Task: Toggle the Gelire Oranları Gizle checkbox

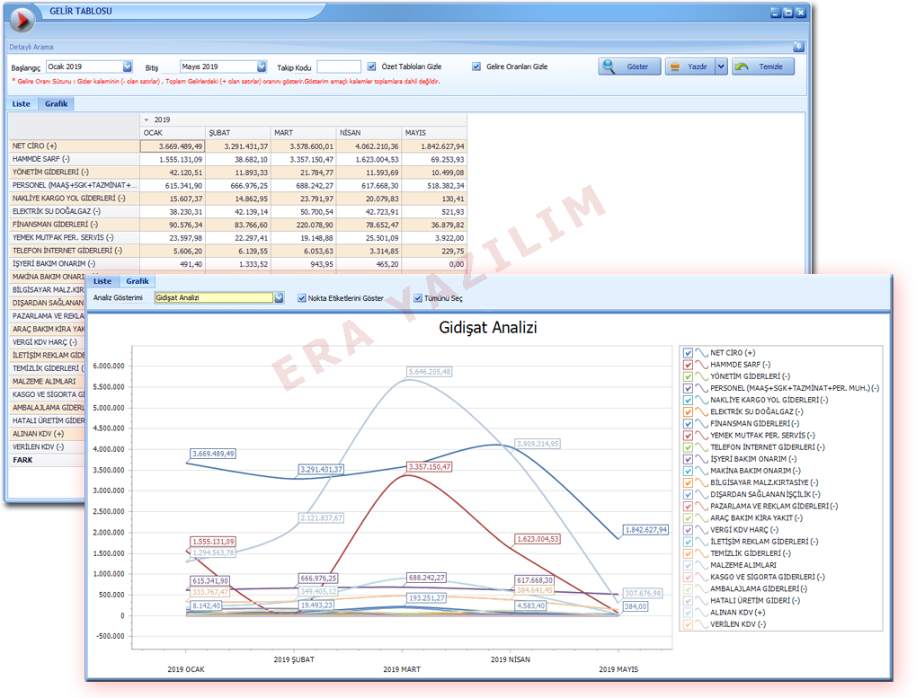Action: coord(476,66)
